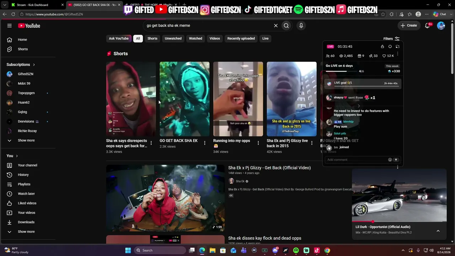Viewport: 455px width, 256px height.
Task: Clear the search box with the X icon
Action: [275, 26]
